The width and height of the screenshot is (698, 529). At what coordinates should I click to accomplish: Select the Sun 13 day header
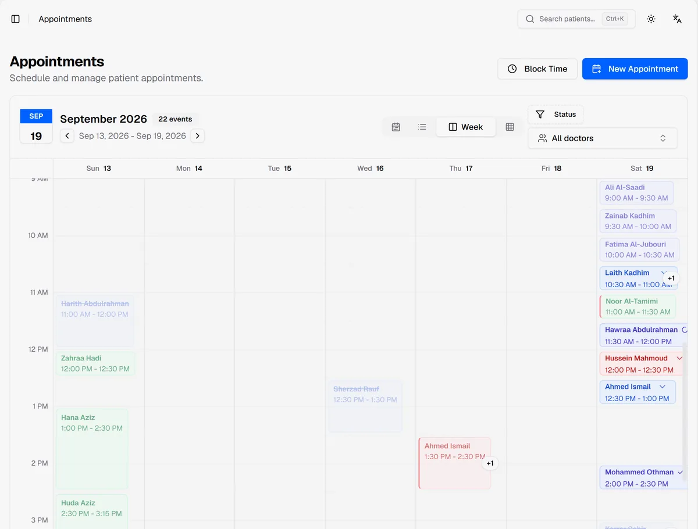point(99,169)
